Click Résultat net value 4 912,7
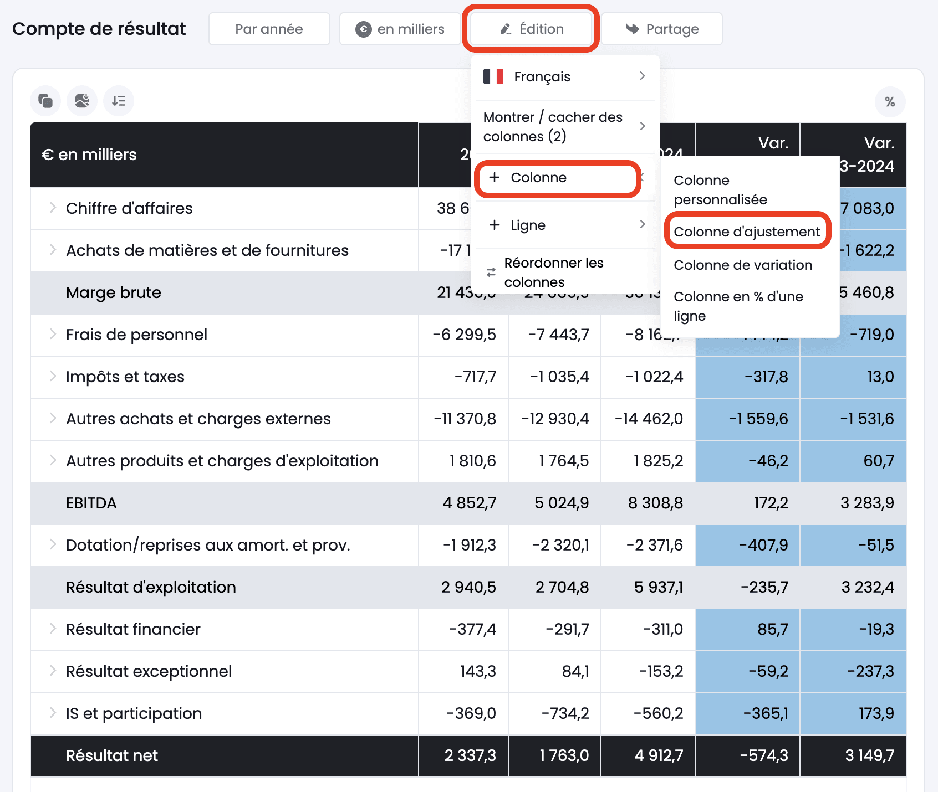Screen dimensions: 938x792 click(659, 755)
